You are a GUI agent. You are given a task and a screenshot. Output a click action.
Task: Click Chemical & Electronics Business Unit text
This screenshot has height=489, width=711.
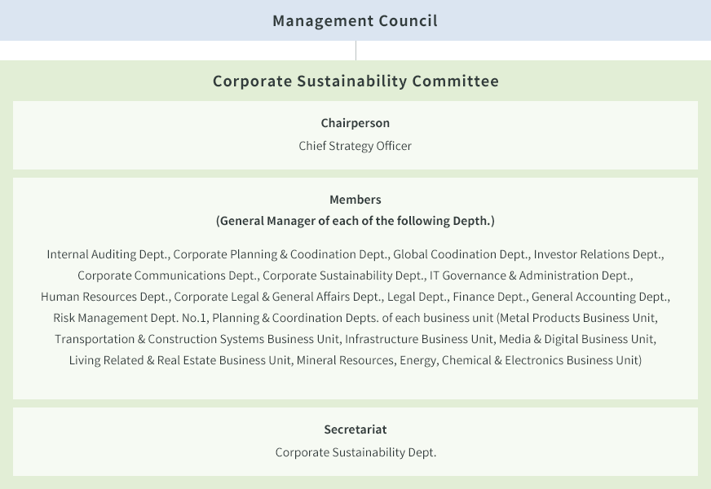coord(540,360)
